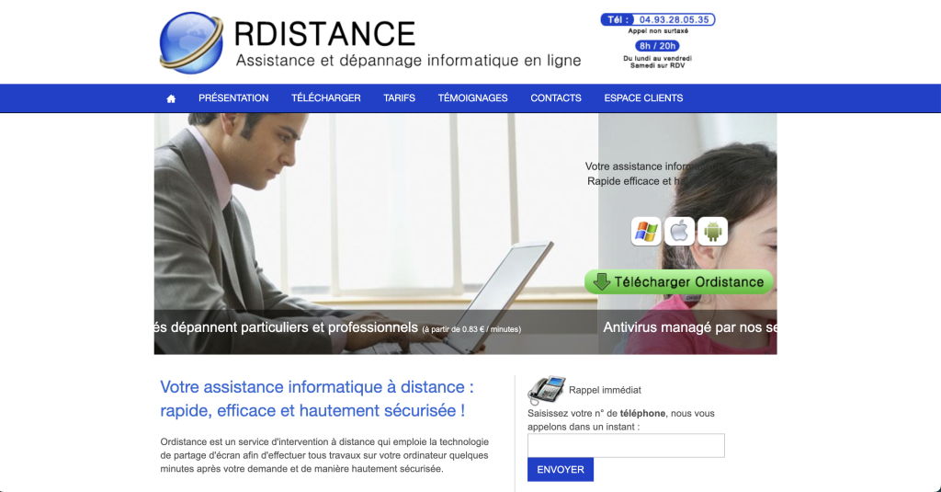Click the 'Rappel immédiat' label

click(x=605, y=390)
